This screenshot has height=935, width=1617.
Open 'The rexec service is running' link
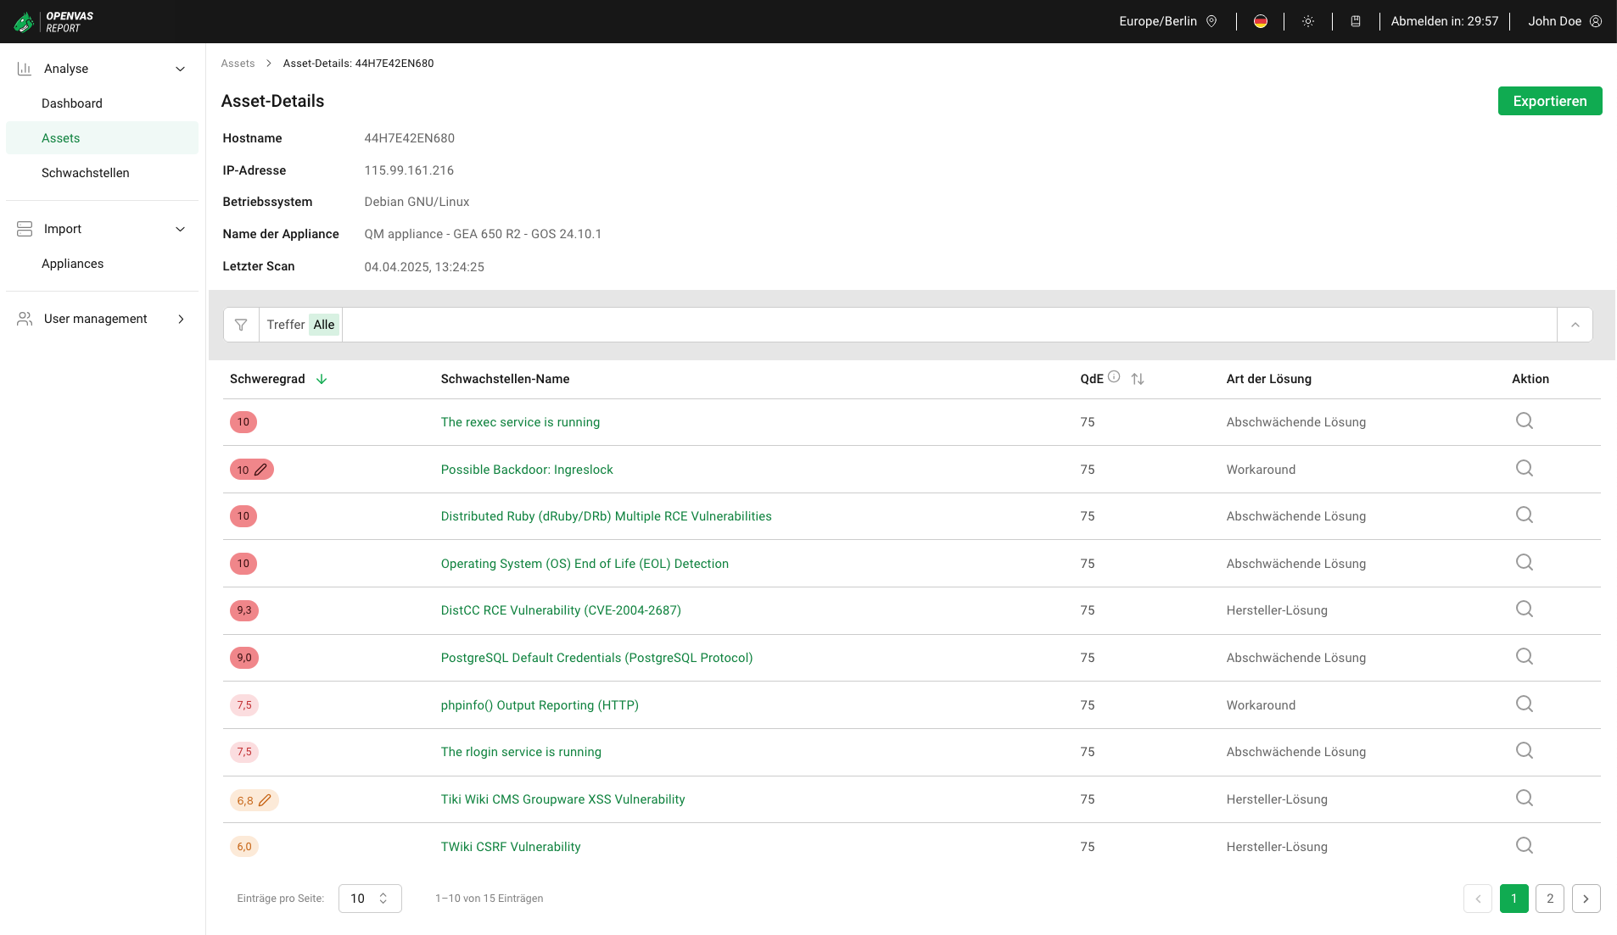[x=520, y=422]
